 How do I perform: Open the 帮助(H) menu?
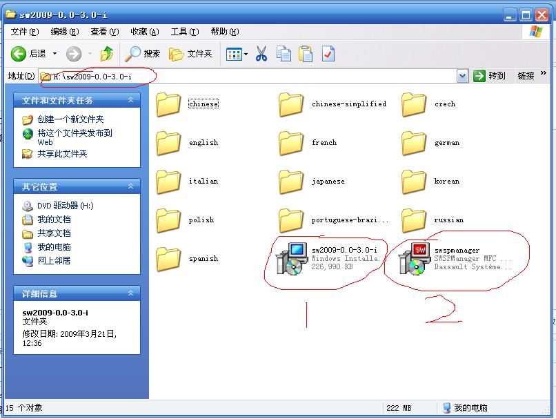tap(225, 32)
